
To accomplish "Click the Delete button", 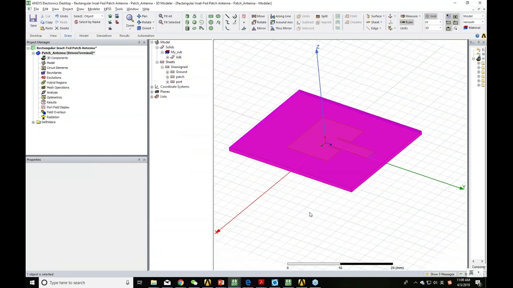I will tap(62, 28).
